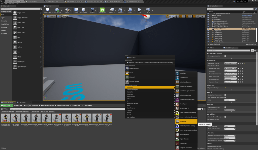Enable World Composition checkbox
The width and height of the screenshot is (258, 150).
click(225, 95)
